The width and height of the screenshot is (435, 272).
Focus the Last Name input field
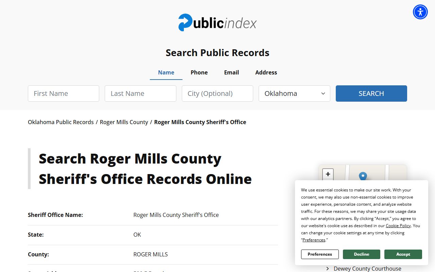tap(140, 93)
